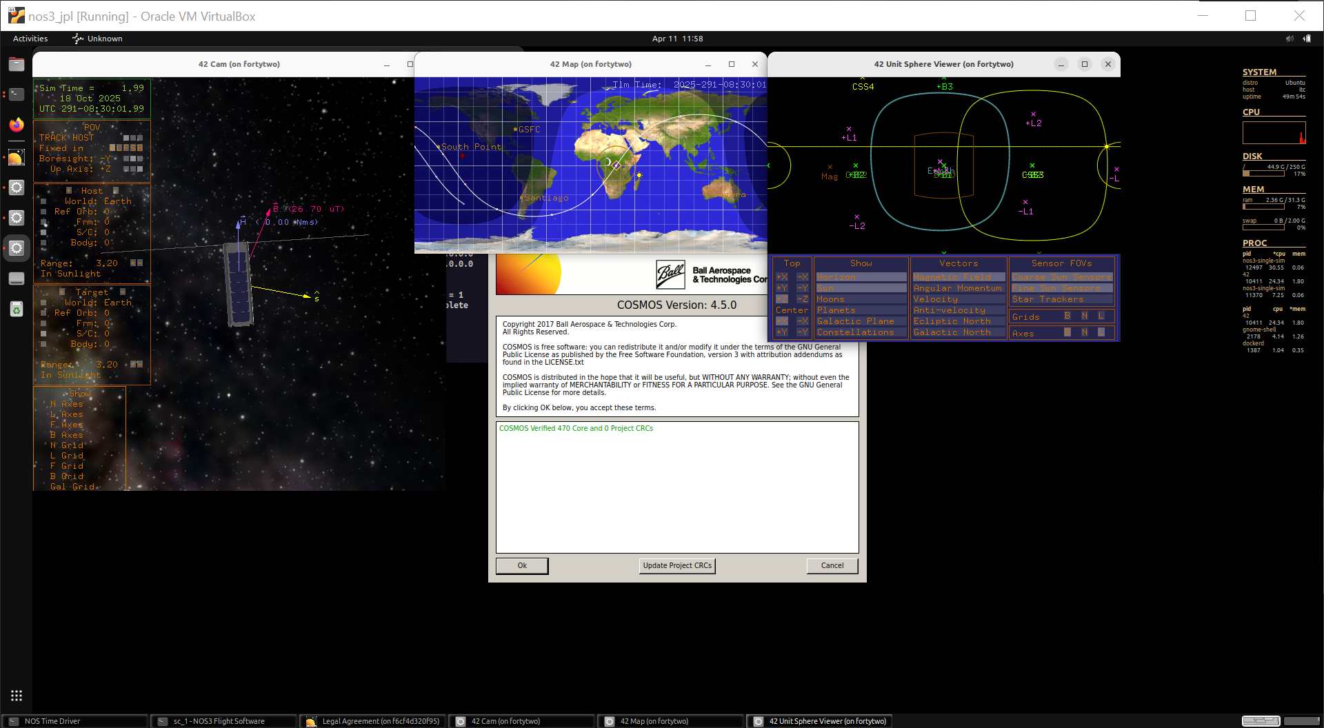Click the plus icon beside Host in 42 Cam
Viewport: 1324px width, 728px height.
click(69, 191)
